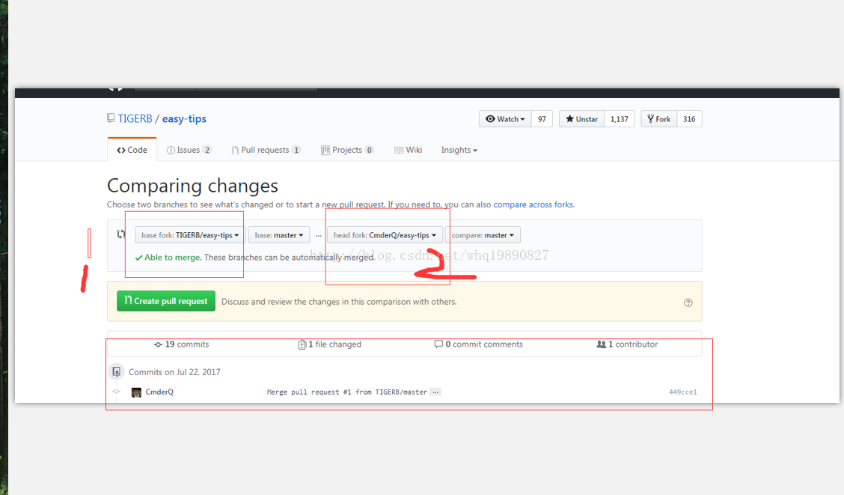Expand head fork CmderQ/easy-tips dropdown

click(x=385, y=235)
